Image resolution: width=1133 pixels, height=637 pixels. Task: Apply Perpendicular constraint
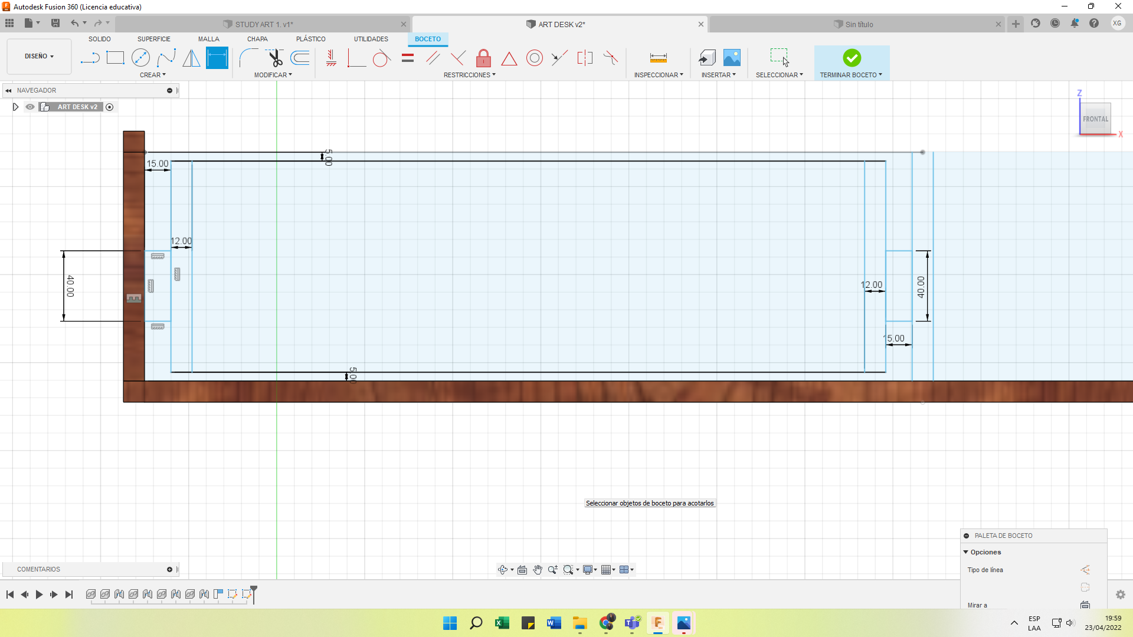click(x=356, y=58)
